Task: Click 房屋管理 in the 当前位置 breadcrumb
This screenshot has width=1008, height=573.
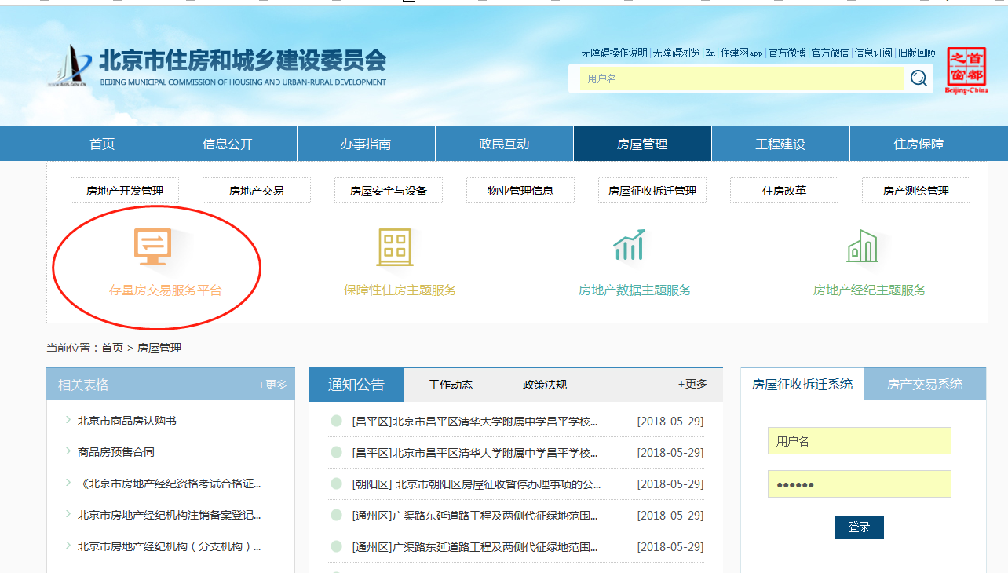Action: [159, 348]
